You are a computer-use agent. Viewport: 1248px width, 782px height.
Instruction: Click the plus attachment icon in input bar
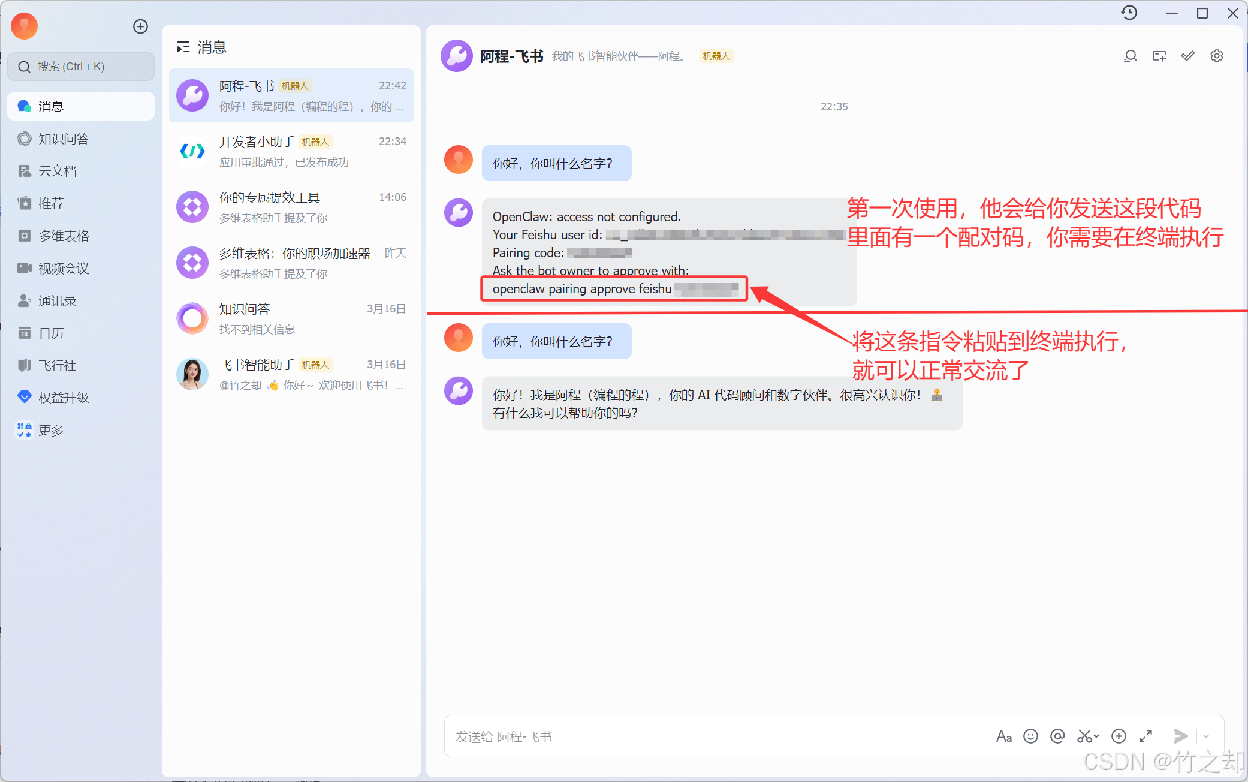1119,736
